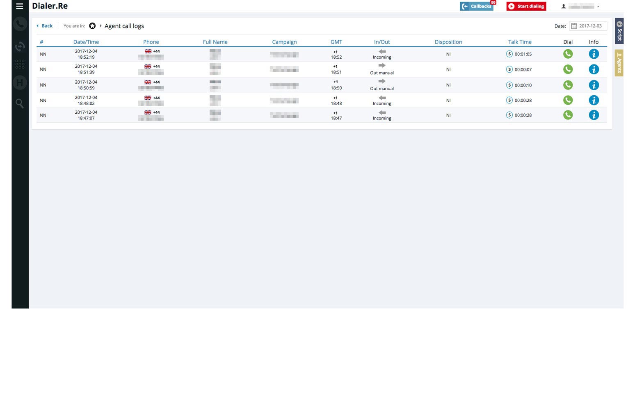Click the 'Incoming' label in the 18:52 row
635x417 pixels.
click(x=382, y=57)
